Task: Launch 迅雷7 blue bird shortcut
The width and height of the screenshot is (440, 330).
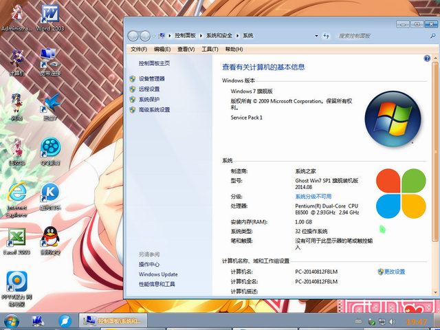Action: point(50,107)
